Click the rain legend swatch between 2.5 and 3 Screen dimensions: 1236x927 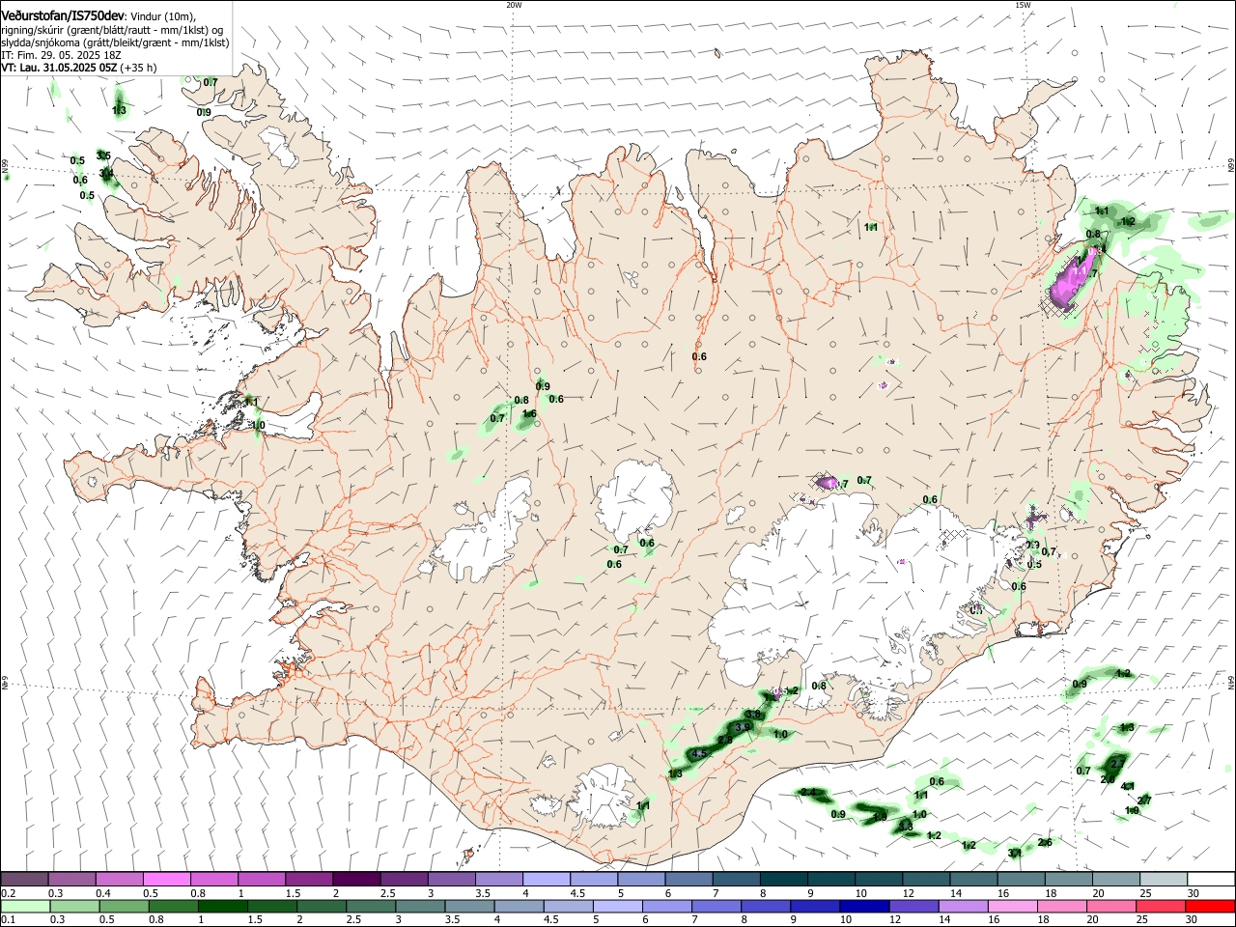(x=370, y=907)
